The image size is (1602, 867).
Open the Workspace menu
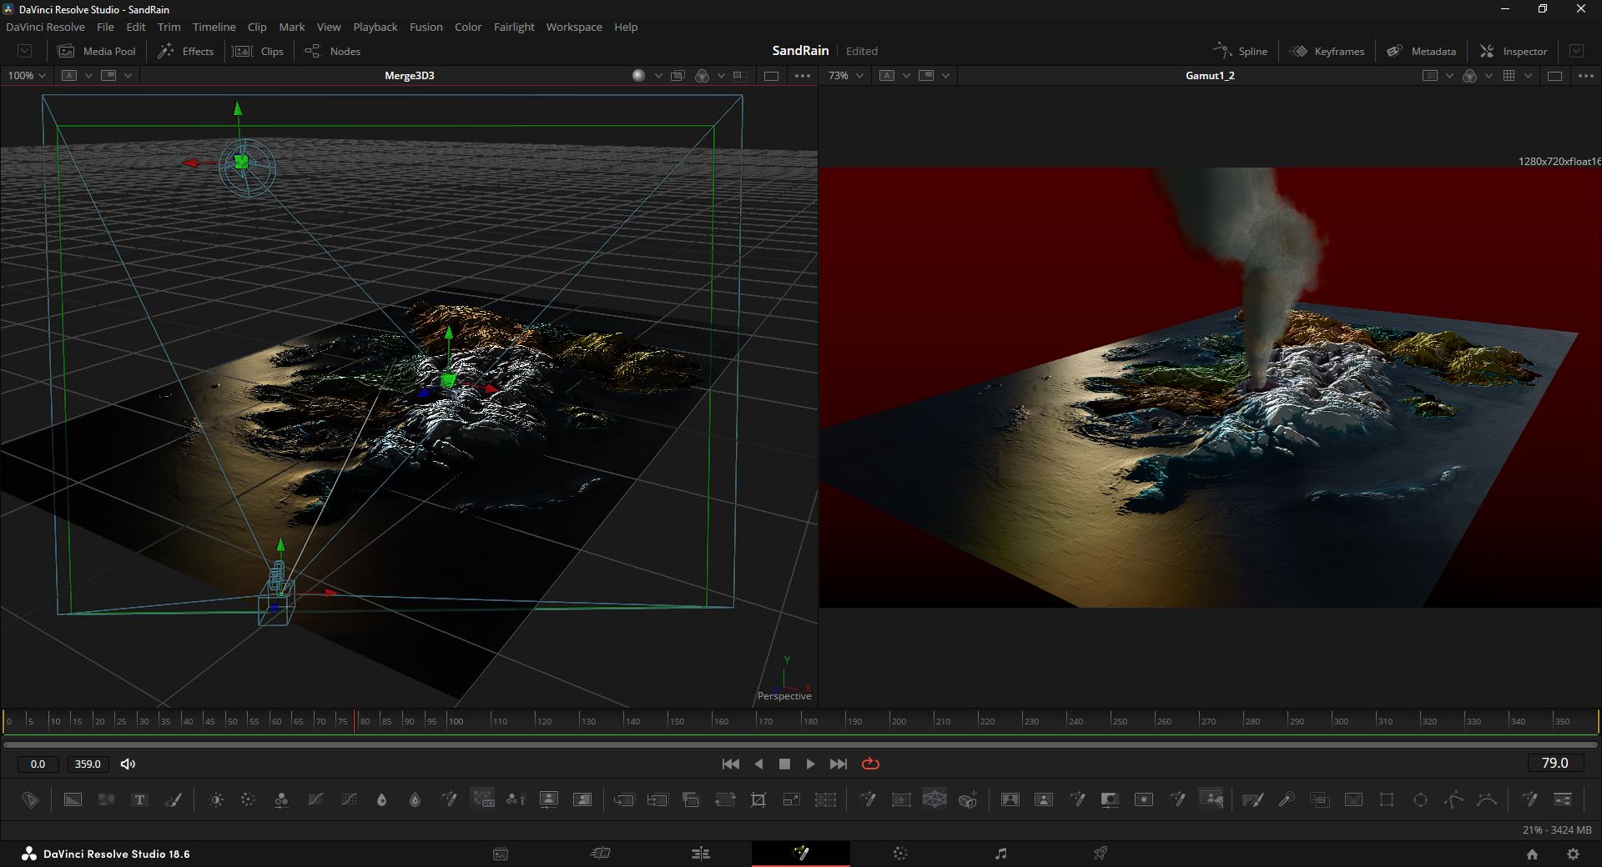574,27
